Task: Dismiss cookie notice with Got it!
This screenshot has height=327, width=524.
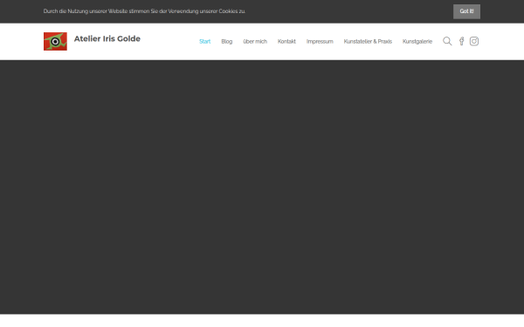Action: pyautogui.click(x=466, y=11)
